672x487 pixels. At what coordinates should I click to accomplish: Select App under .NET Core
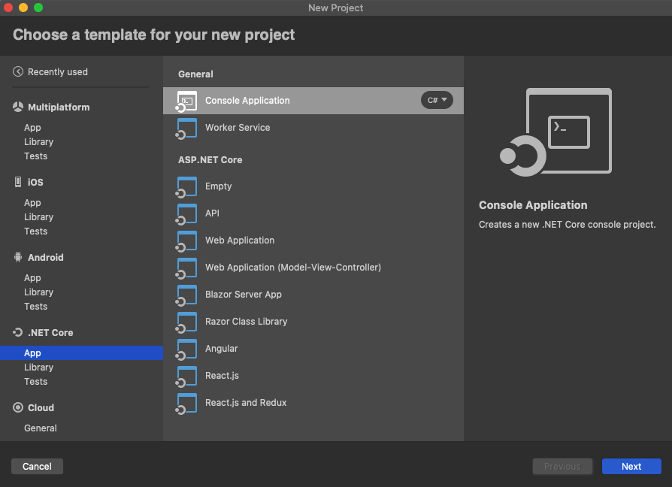(81, 353)
